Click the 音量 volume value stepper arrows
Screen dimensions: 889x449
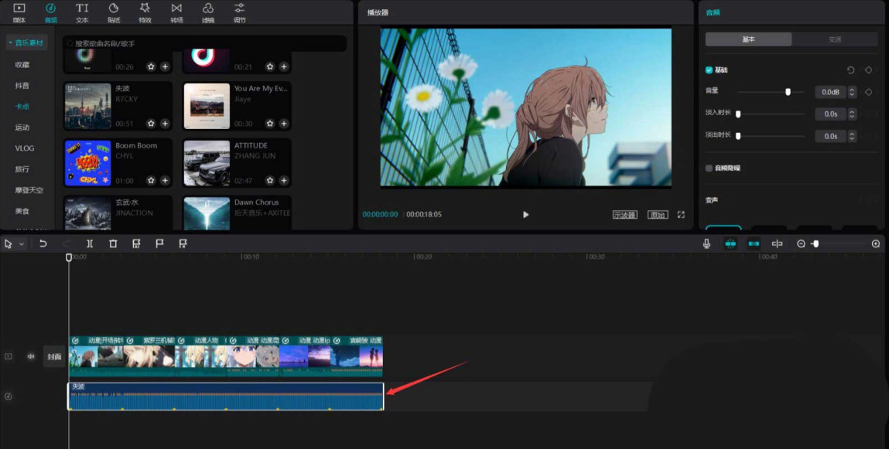852,92
